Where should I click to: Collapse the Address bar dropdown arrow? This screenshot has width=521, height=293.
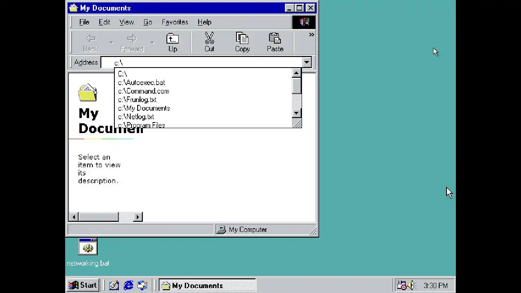click(307, 62)
